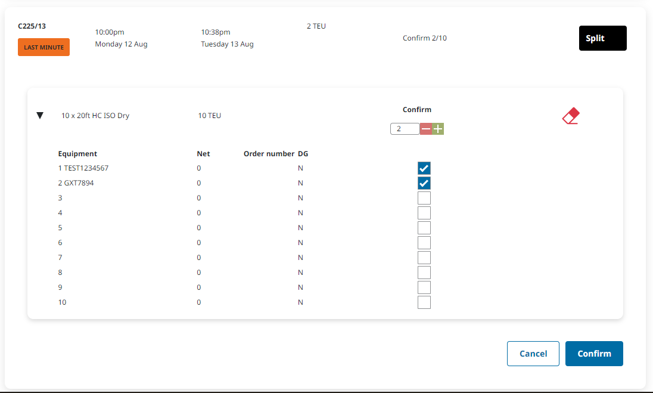Check the box for equipment row 10
The height and width of the screenshot is (393, 653).
click(x=424, y=302)
